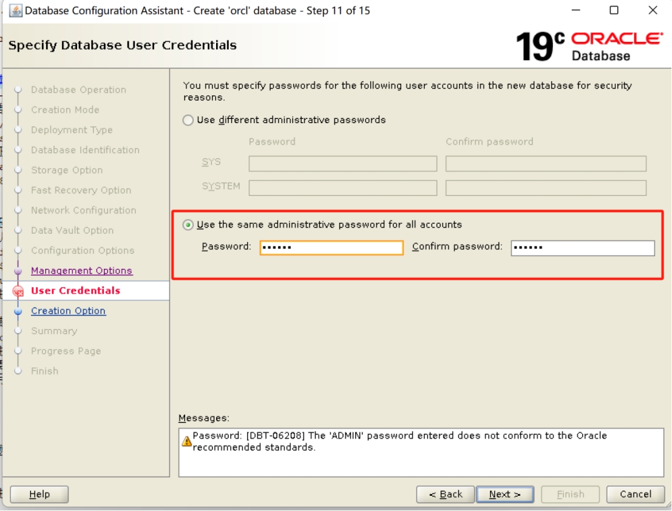
Task: Click the Database Identification step label
Action: (85, 151)
